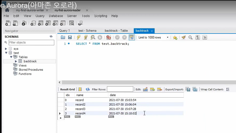Edit current row pencil icon
The image size is (236, 133).
point(145,89)
